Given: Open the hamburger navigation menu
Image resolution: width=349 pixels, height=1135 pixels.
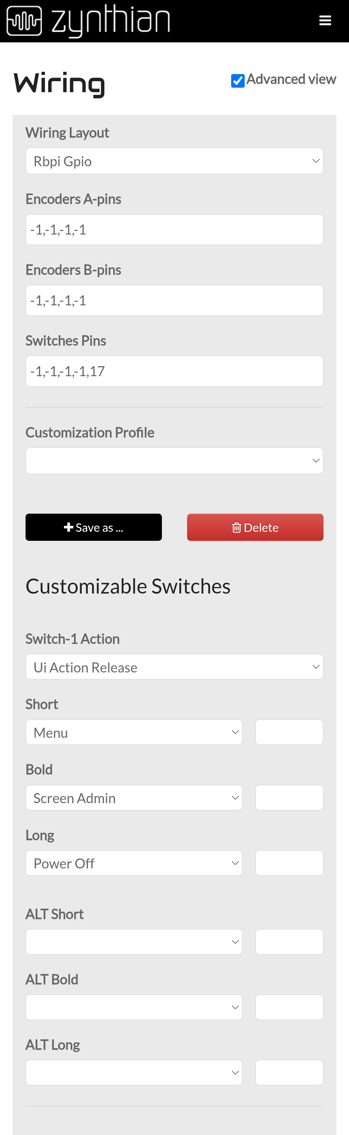Looking at the screenshot, I should [325, 21].
